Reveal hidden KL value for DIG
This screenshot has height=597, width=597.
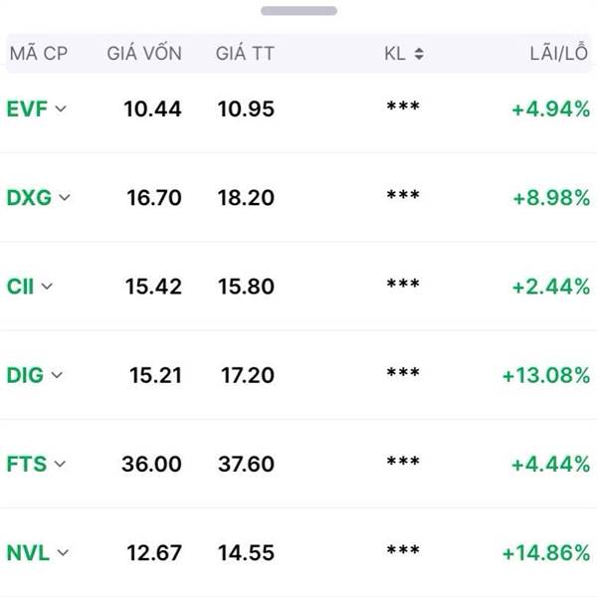(x=403, y=372)
